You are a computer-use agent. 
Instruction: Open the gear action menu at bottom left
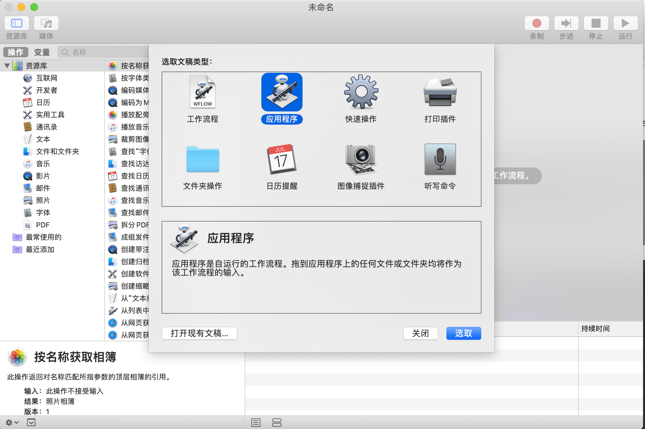click(x=12, y=422)
